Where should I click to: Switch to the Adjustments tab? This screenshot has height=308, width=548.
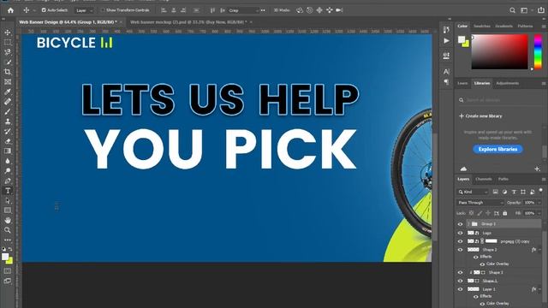point(508,84)
